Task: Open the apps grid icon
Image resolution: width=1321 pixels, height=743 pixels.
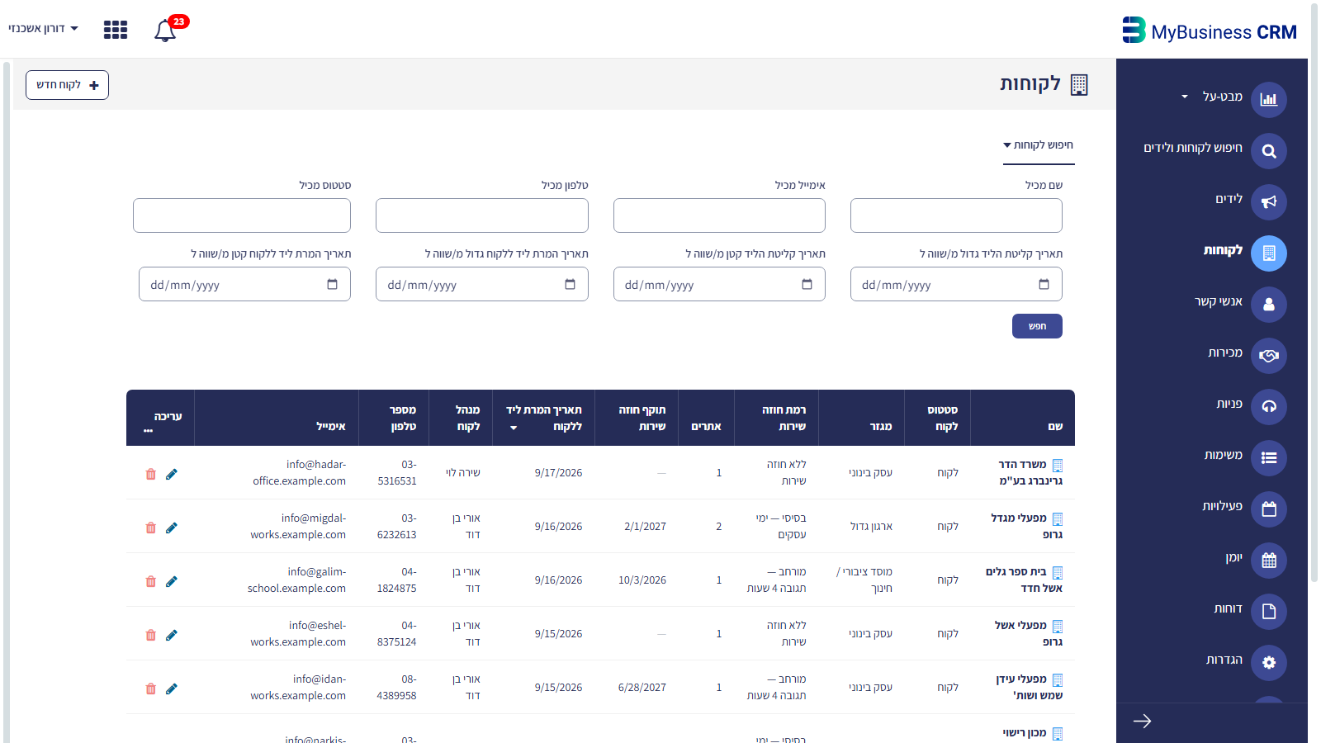Action: 116,30
